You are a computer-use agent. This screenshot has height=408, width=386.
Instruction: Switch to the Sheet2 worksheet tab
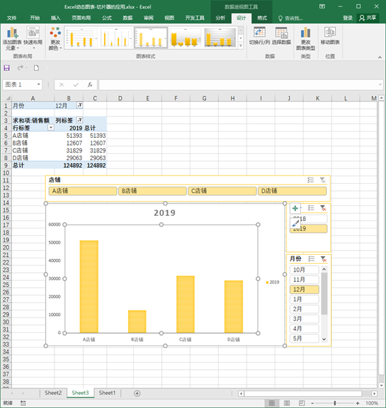point(53,393)
